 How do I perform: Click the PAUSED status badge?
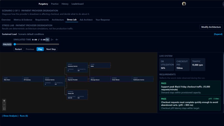7,44
